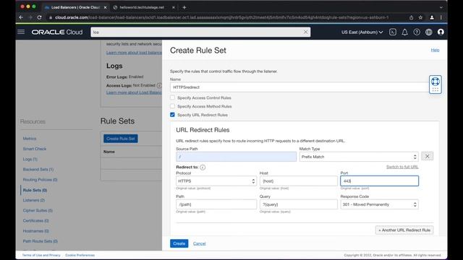The width and height of the screenshot is (463, 260).
Task: Select Path Route Sets (0) in Resources
Action: click(41, 241)
